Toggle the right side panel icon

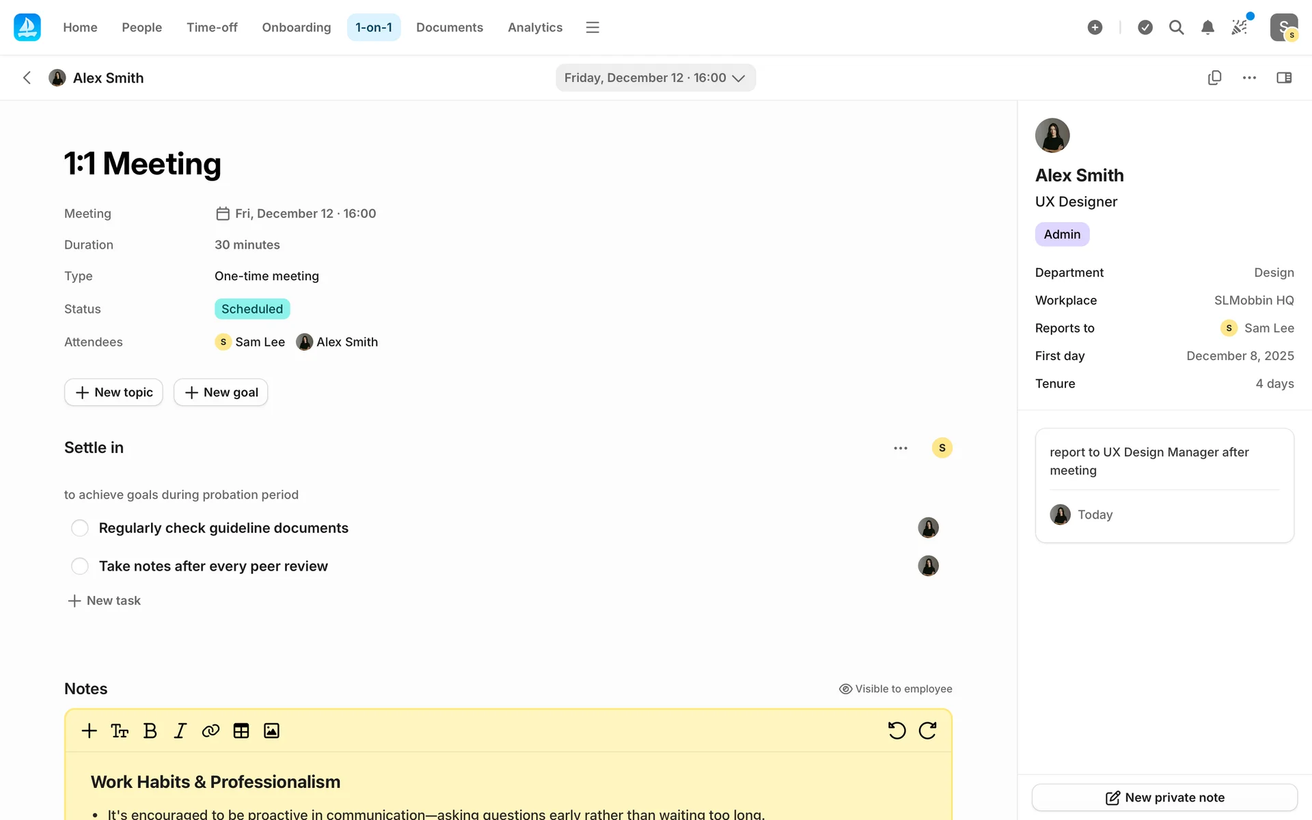(1284, 78)
